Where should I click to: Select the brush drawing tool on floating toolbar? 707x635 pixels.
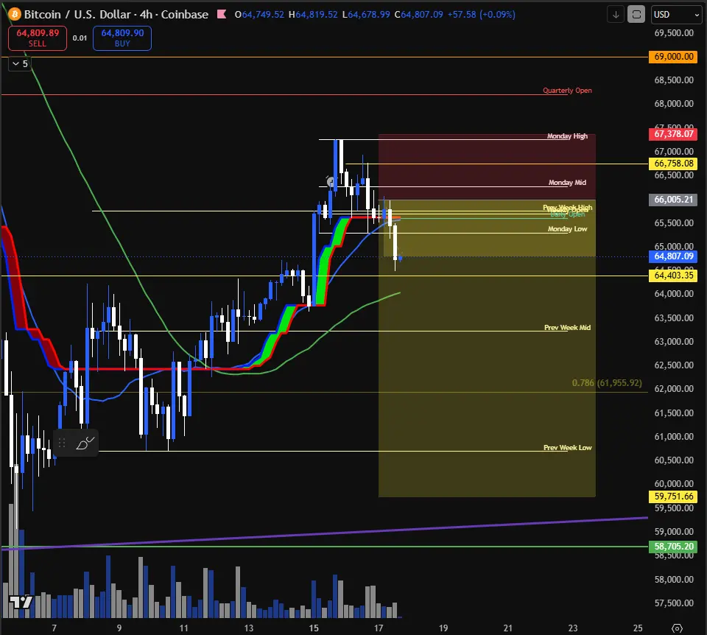coord(85,443)
